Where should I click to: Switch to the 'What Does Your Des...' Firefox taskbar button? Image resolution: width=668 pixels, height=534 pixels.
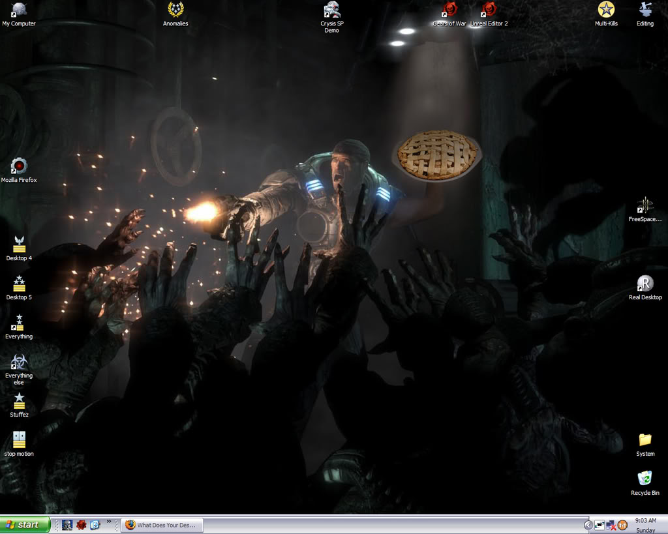[162, 525]
